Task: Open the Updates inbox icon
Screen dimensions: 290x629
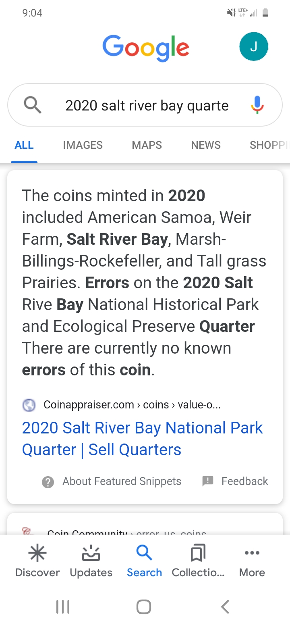Action: pyautogui.click(x=91, y=553)
